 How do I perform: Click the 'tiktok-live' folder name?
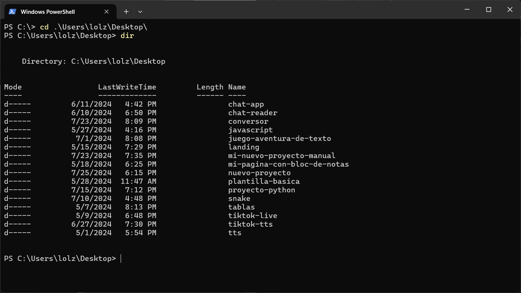[253, 216]
